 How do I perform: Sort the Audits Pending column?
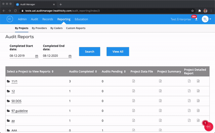(125, 72)
